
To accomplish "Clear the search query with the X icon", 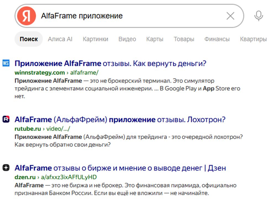I will click(x=230, y=16).
